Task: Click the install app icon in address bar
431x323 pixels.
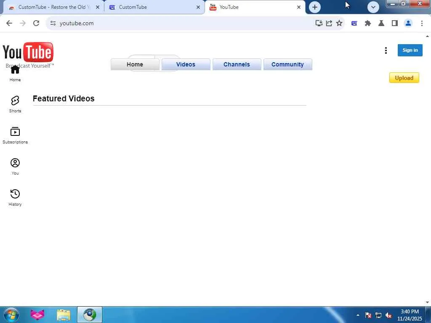Action: click(x=319, y=24)
